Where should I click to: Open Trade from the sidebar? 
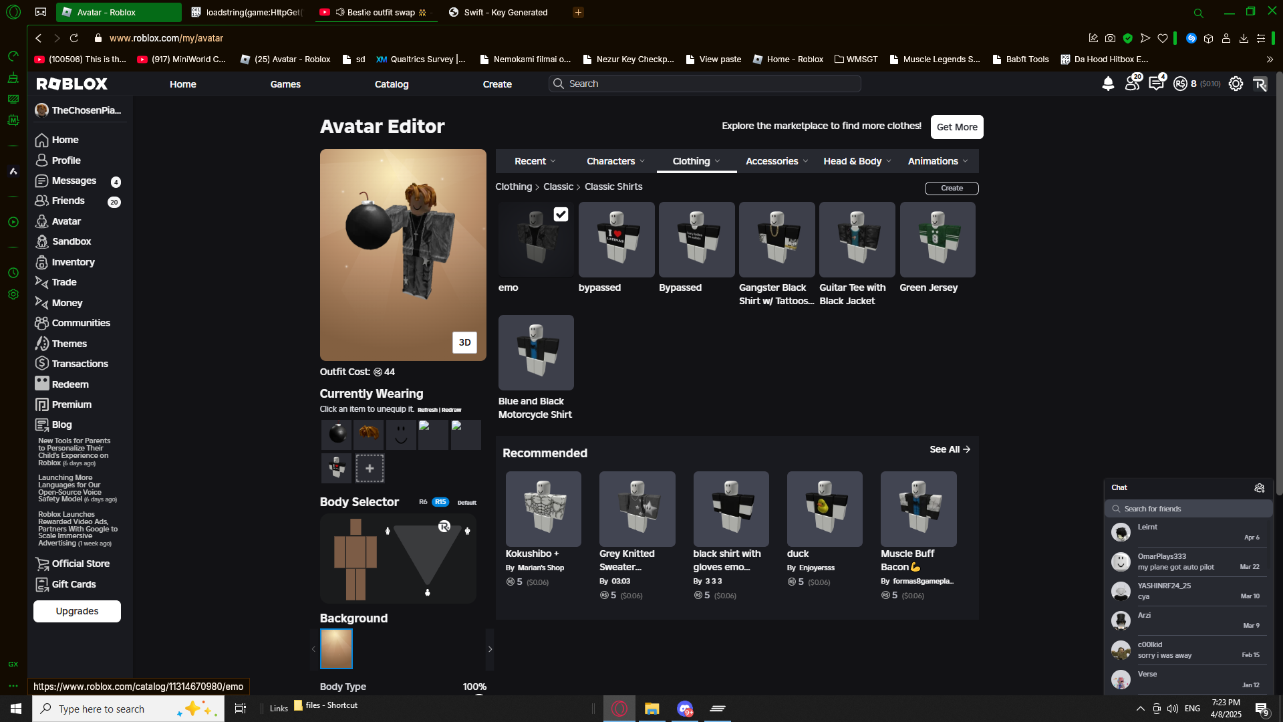[64, 282]
